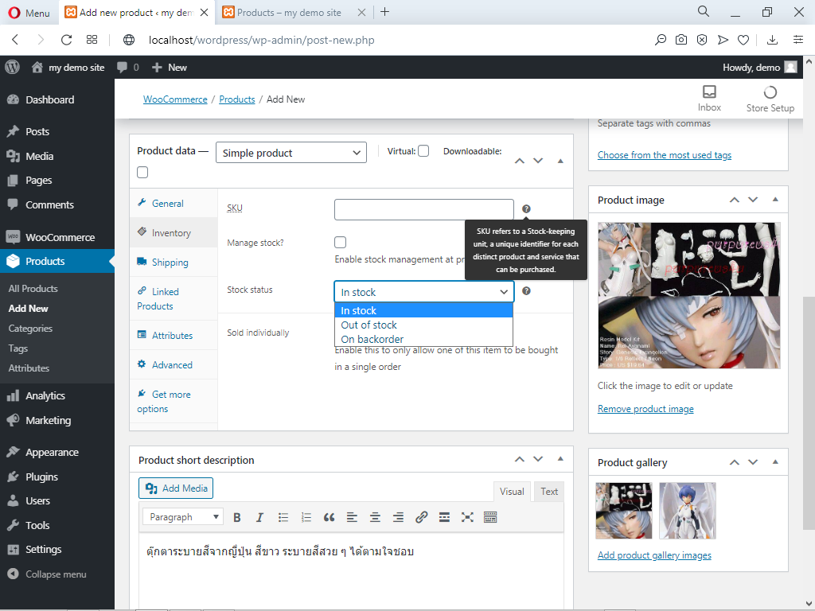815x611 pixels.
Task: Reload the browser page
Action: 66,40
